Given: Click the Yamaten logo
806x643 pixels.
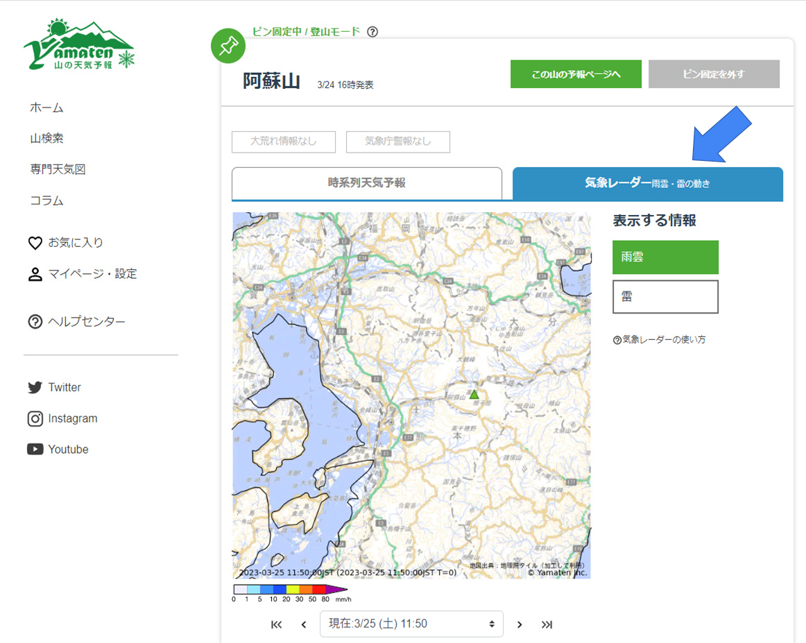Looking at the screenshot, I should tap(79, 44).
